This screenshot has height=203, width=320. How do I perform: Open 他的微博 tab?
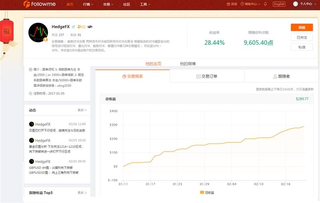188,64
